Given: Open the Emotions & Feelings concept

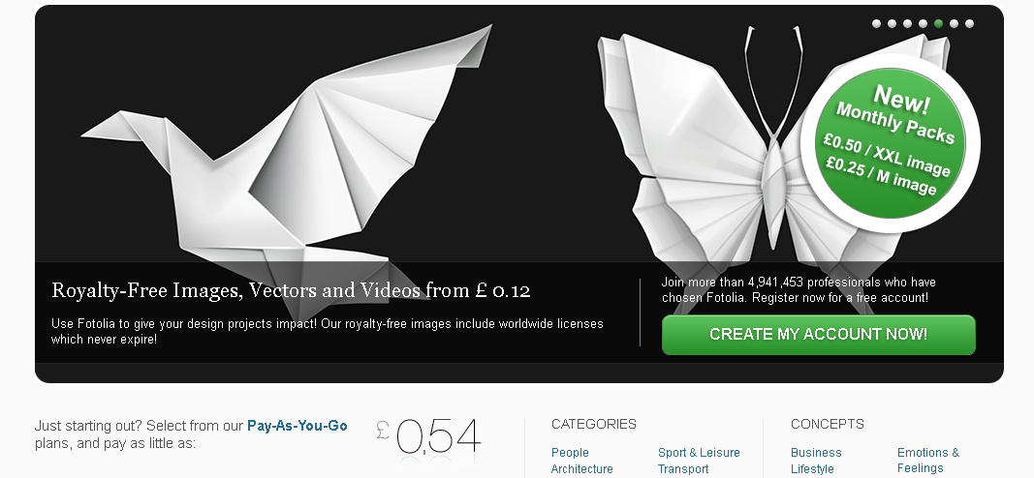Looking at the screenshot, I should [x=927, y=461].
